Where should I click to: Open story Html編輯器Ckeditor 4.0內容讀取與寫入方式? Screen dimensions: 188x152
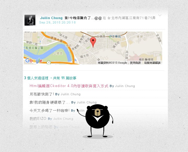click(x=69, y=86)
